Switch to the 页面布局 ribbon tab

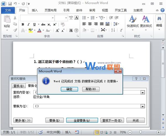click(51, 10)
